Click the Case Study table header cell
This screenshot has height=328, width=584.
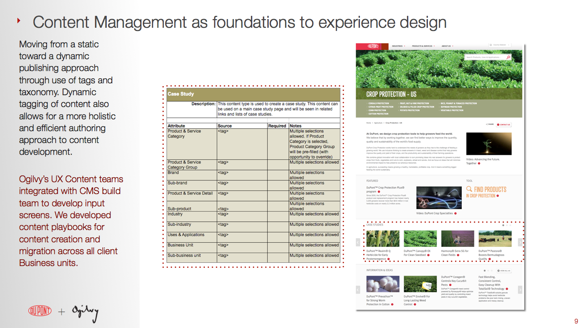tap(254, 94)
